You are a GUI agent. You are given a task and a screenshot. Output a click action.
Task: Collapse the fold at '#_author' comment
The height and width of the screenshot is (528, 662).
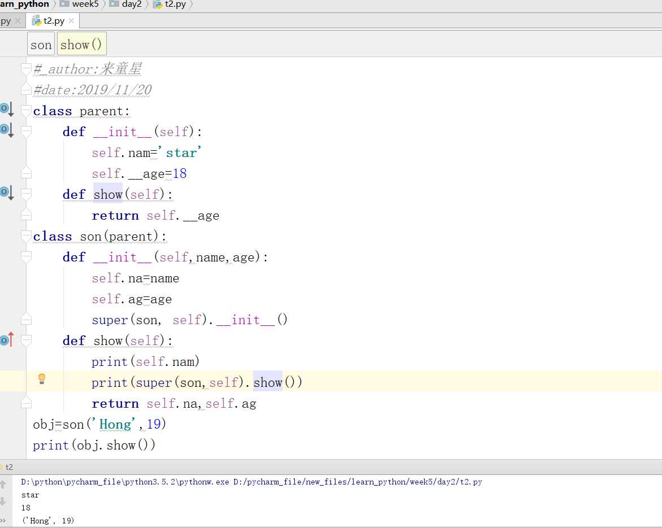[x=26, y=68]
